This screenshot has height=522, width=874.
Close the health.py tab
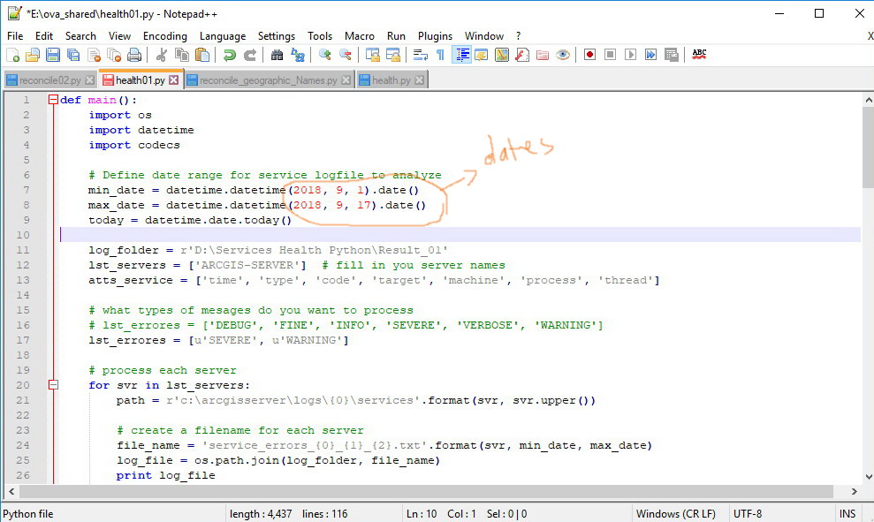coord(419,80)
